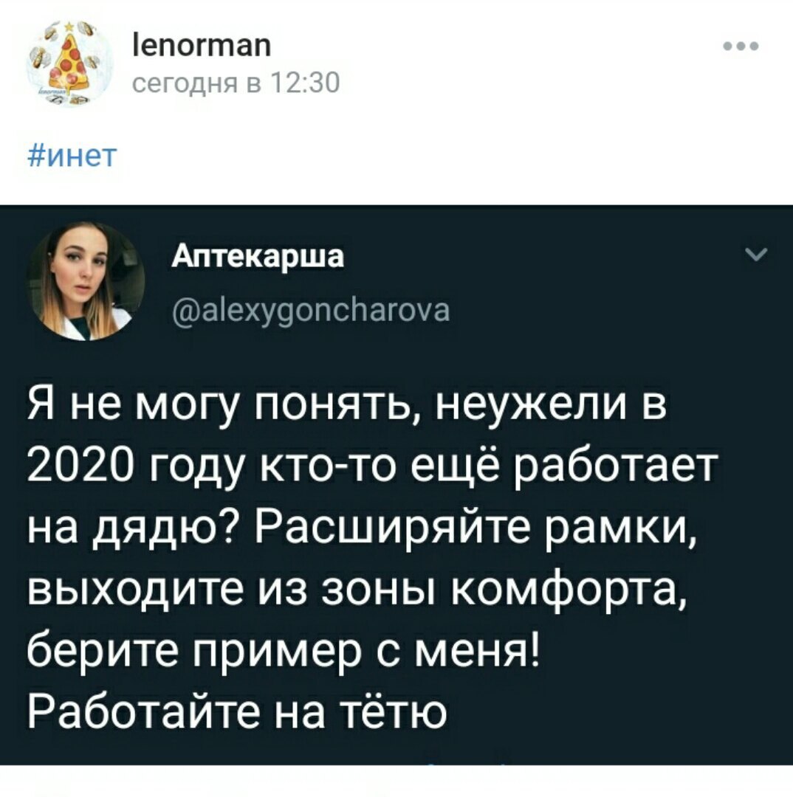Open the lenorman community name
The height and width of the screenshot is (797, 793).
[x=202, y=45]
